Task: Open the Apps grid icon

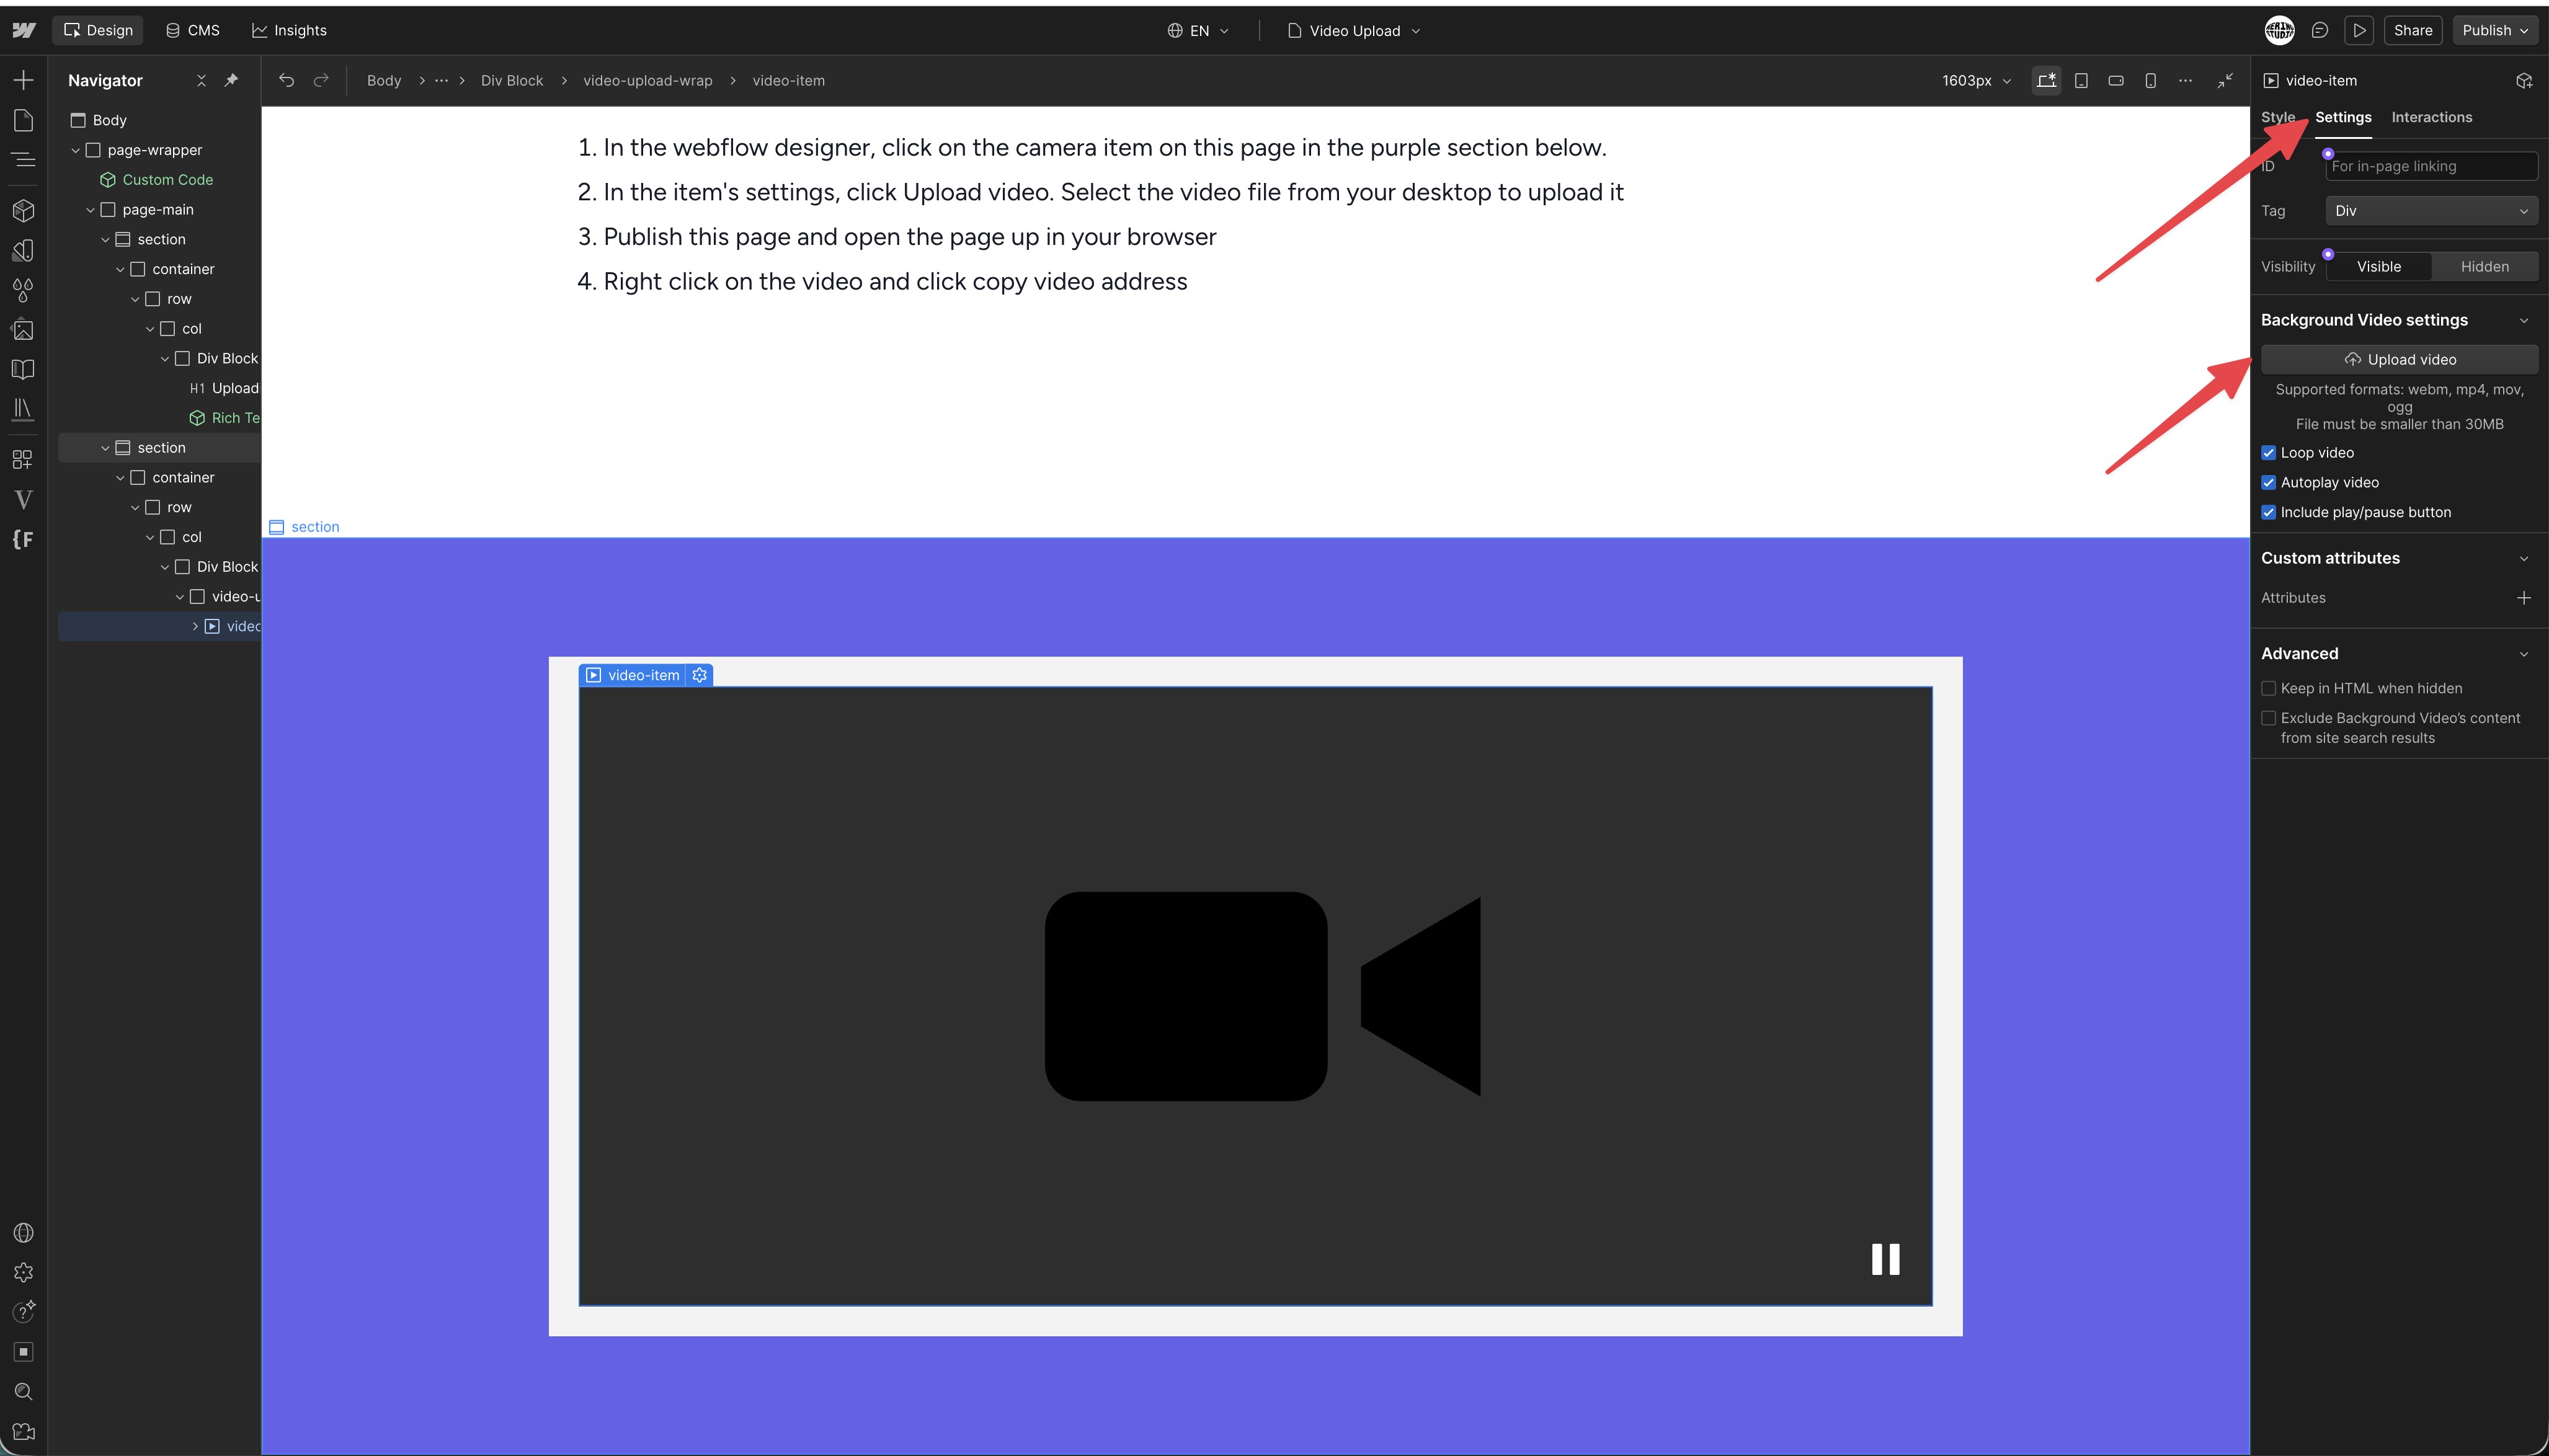Action: point(23,459)
